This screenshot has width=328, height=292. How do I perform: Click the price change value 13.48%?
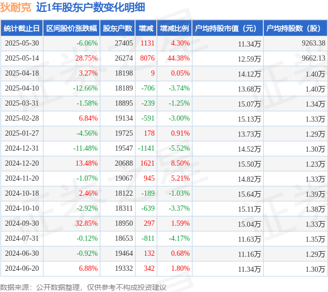pos(86,163)
